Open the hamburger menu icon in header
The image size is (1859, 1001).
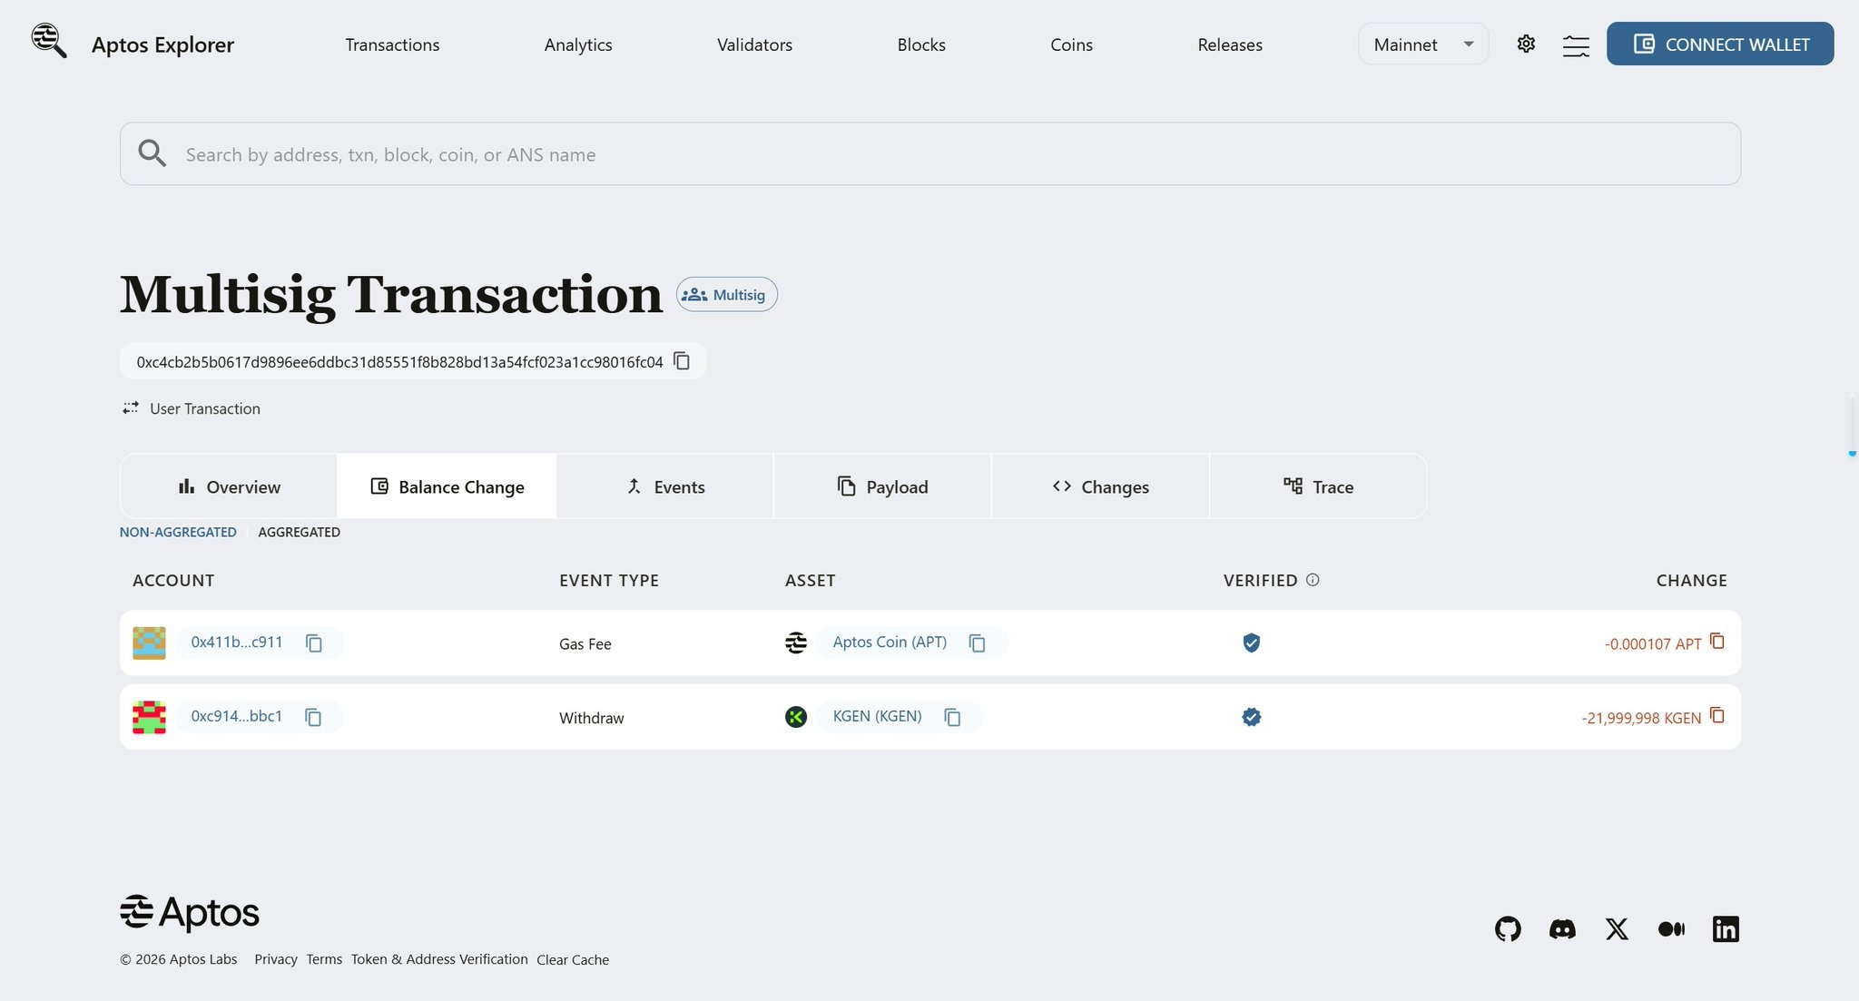pyautogui.click(x=1576, y=45)
